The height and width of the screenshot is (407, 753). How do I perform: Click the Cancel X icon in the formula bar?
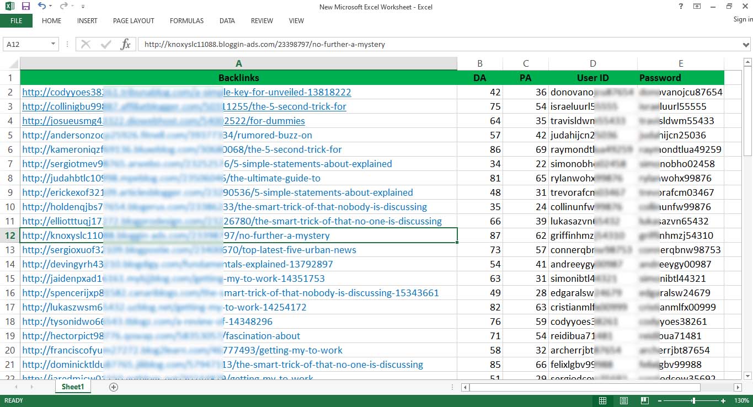86,45
